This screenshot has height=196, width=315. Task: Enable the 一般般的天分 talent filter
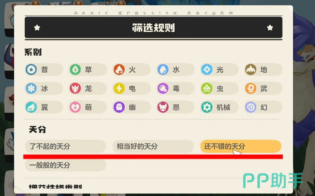click(x=65, y=165)
